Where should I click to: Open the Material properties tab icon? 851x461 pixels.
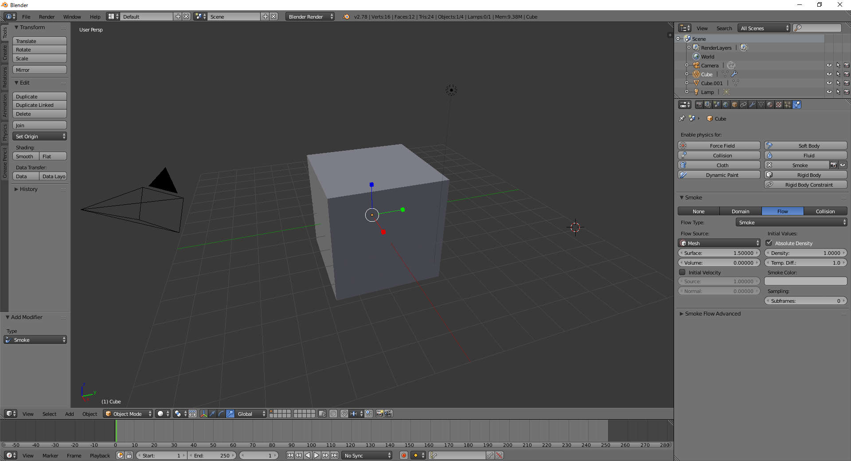770,105
